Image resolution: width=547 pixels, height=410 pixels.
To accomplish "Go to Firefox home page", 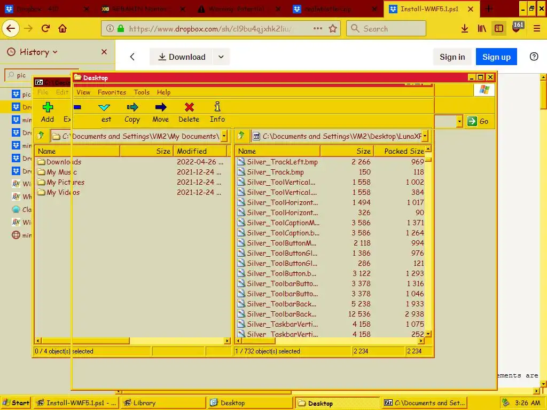I will click(x=62, y=29).
